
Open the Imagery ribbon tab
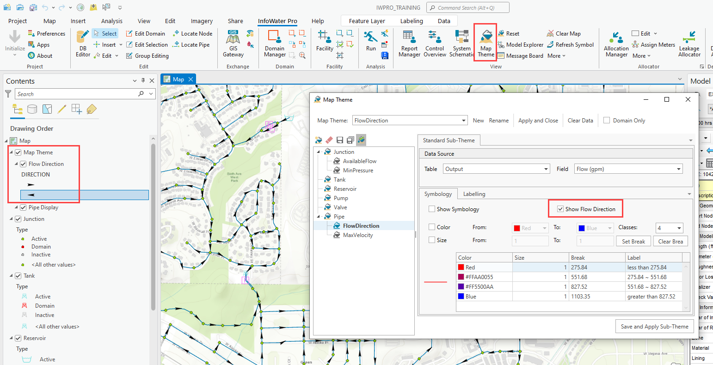click(x=202, y=21)
